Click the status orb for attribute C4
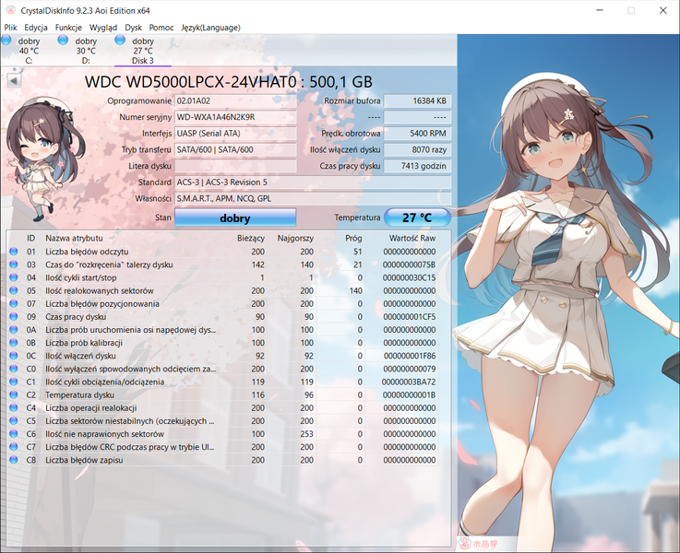Screen dimensions: 680x553 pos(14,408)
